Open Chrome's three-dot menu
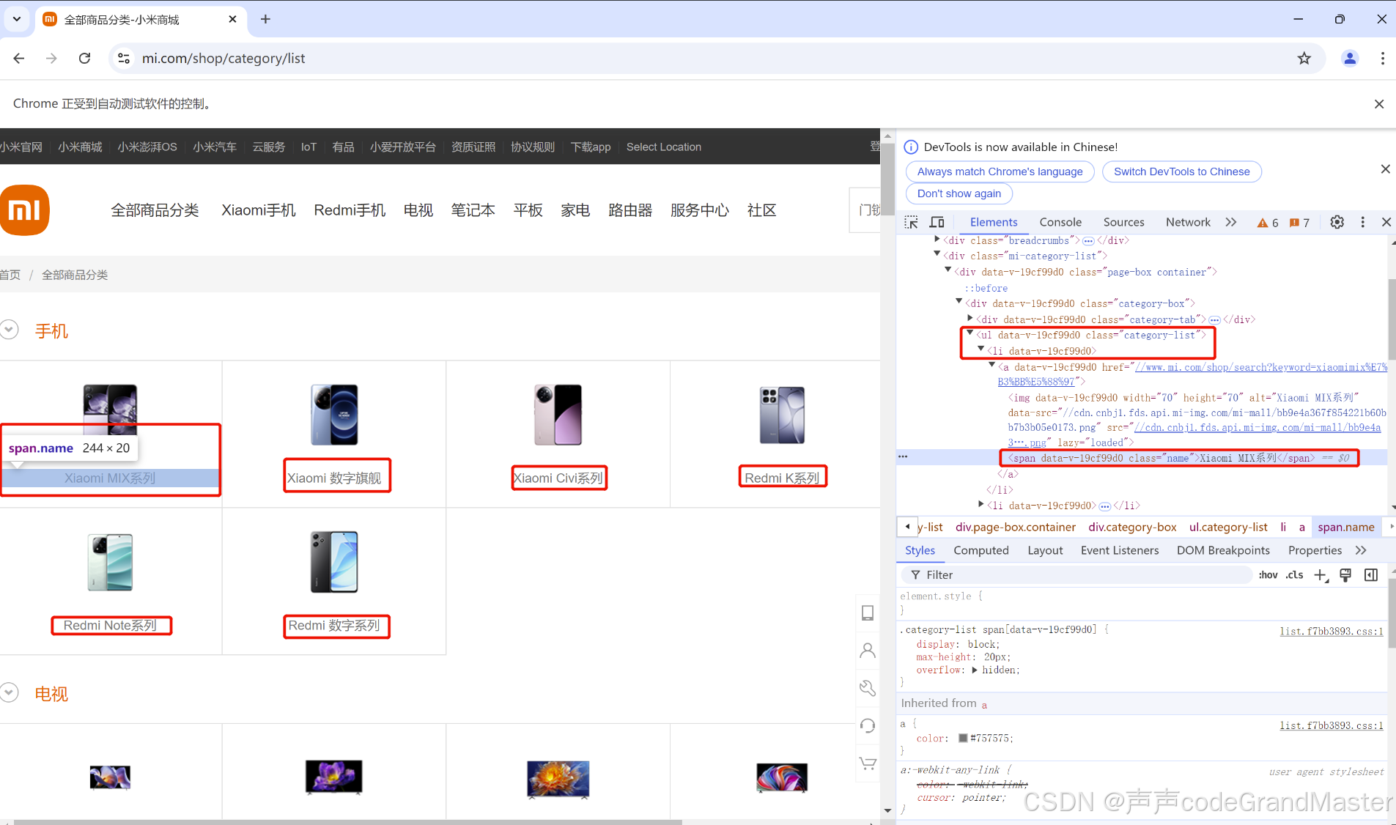Screen dimensions: 1396x825 coord(1383,59)
